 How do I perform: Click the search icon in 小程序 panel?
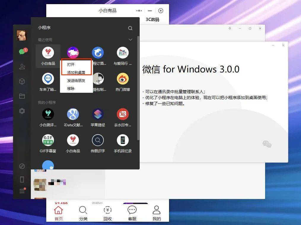click(130, 28)
